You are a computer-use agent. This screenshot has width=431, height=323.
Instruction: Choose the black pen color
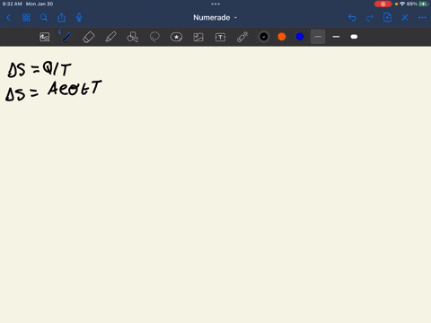264,37
